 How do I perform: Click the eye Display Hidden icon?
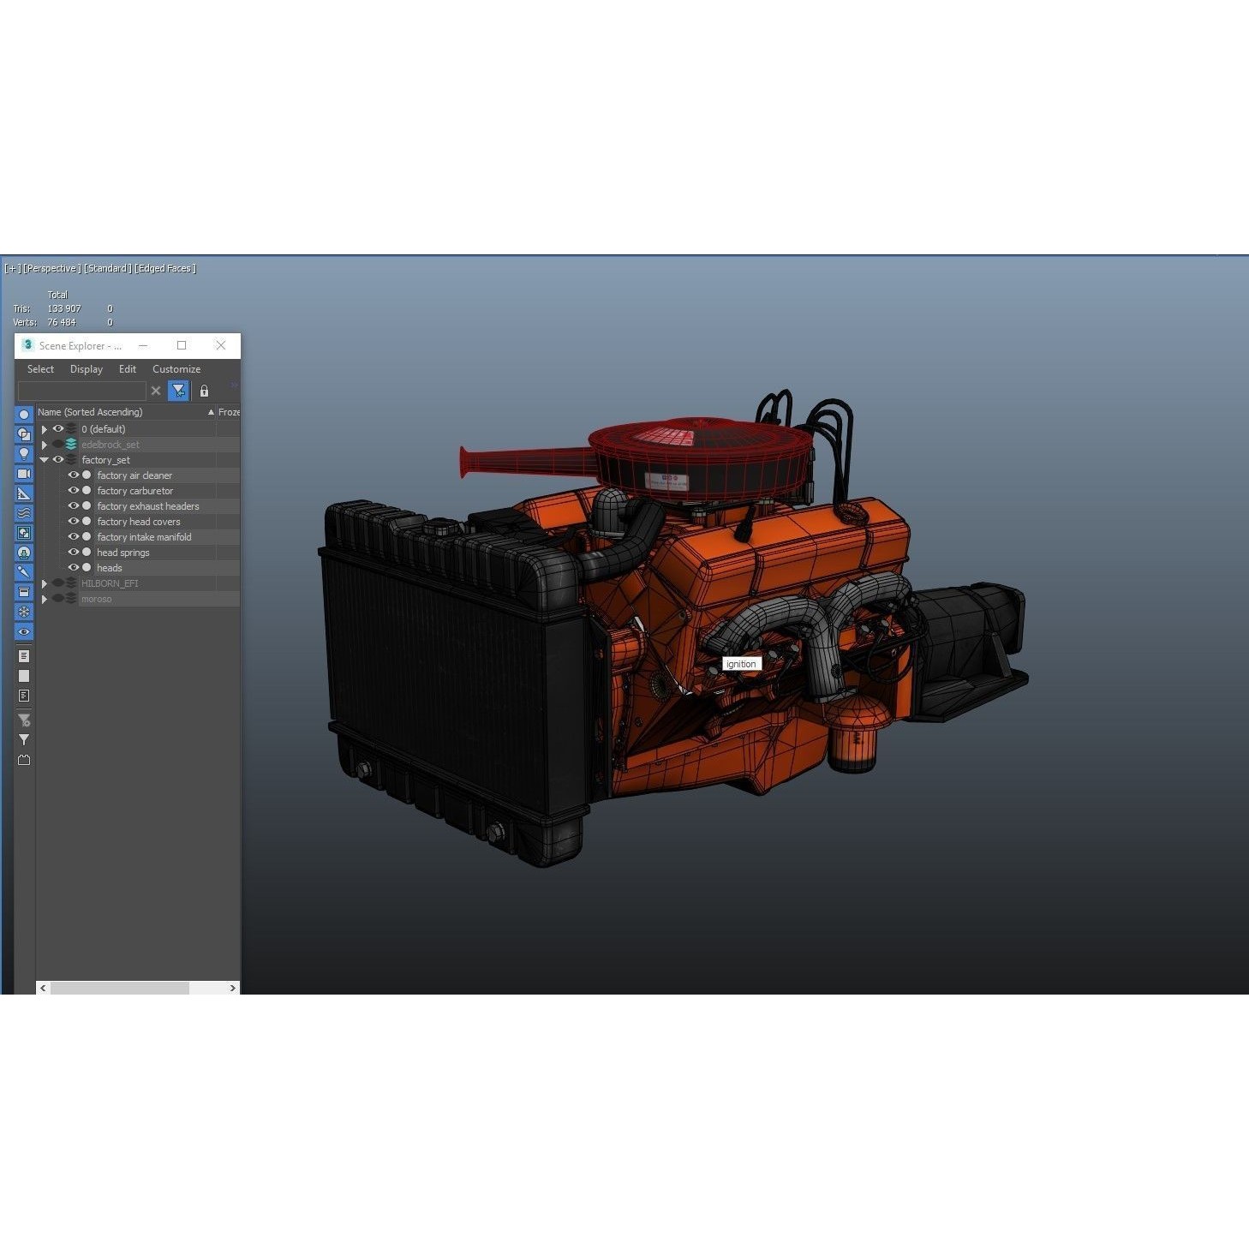pyautogui.click(x=24, y=631)
